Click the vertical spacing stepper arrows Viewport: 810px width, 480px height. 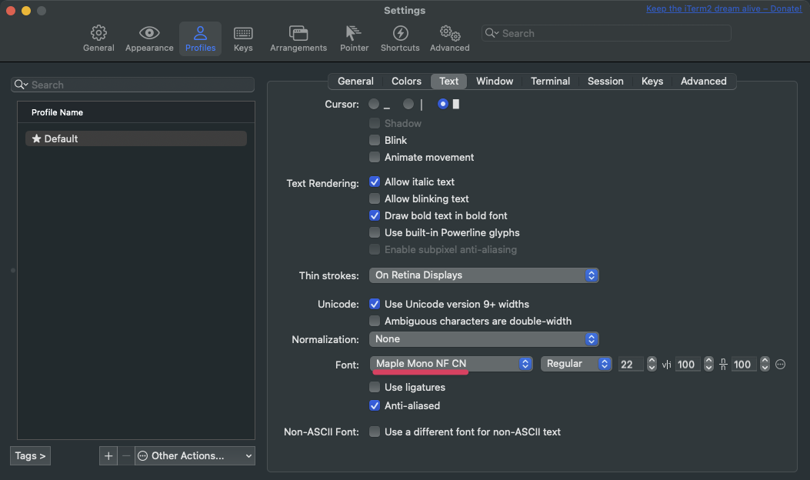[765, 365]
